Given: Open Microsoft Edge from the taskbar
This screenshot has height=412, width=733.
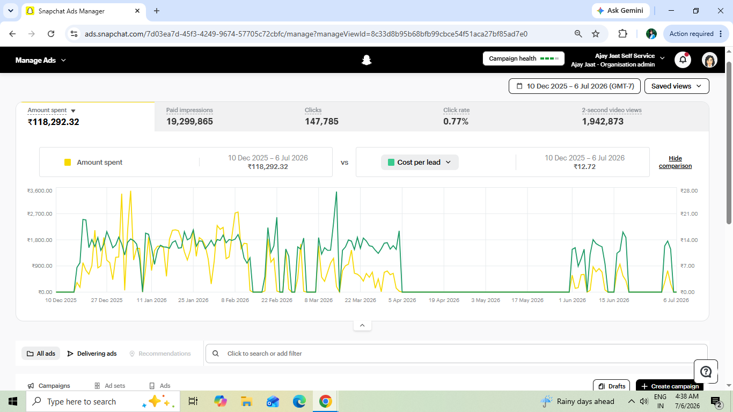Looking at the screenshot, I should [x=299, y=401].
